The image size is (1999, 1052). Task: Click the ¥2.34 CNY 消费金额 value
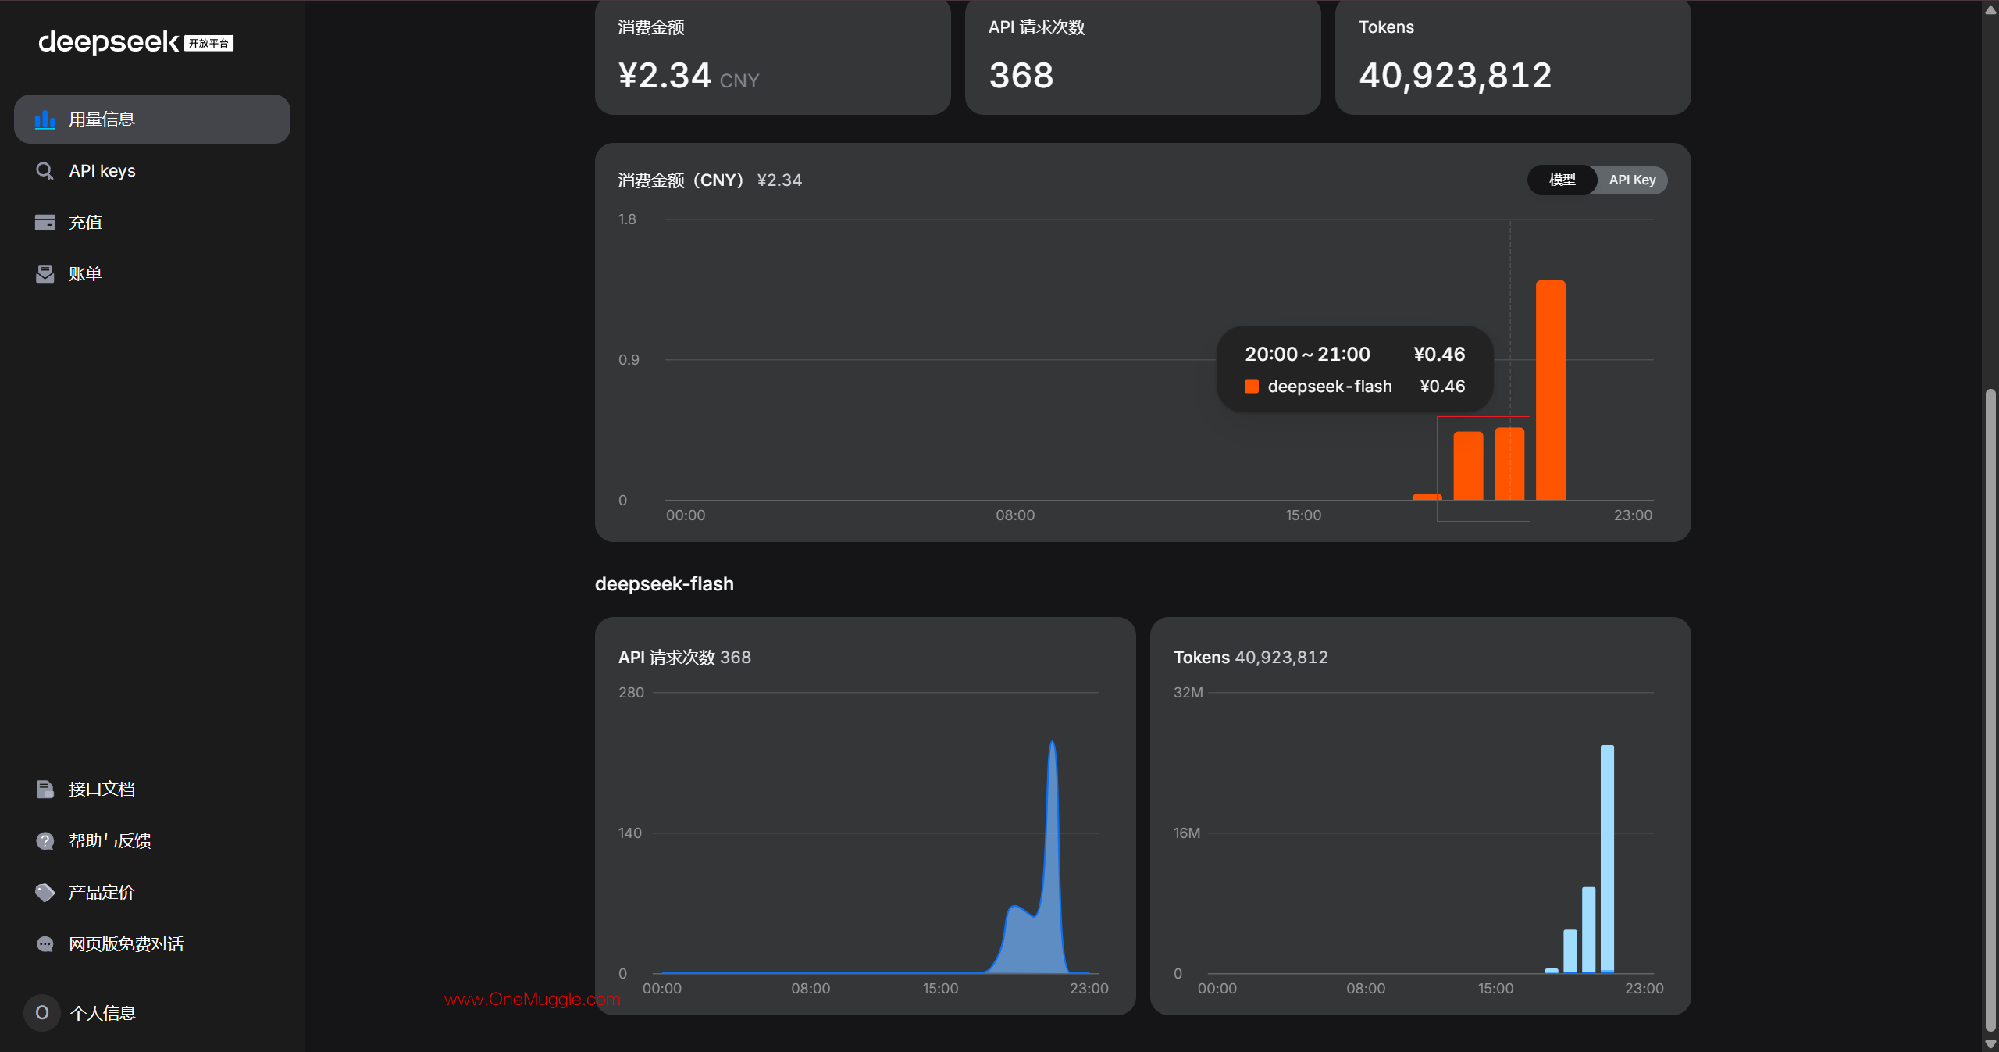689,77
